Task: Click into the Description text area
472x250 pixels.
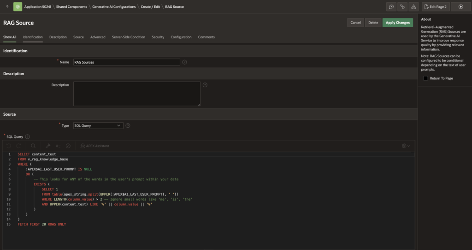Action: (x=137, y=94)
